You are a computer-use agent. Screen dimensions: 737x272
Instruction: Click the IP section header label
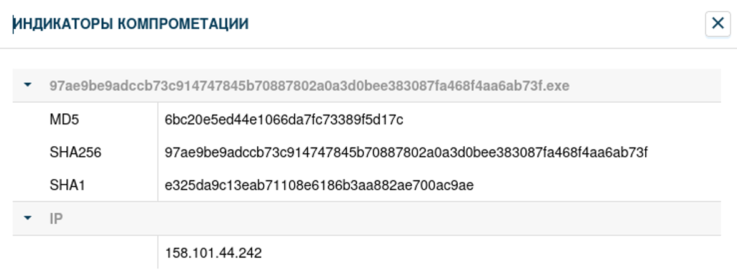pos(56,219)
